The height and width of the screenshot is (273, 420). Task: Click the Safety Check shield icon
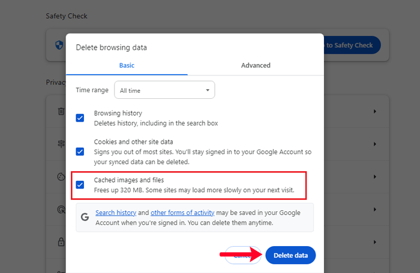[x=58, y=45]
